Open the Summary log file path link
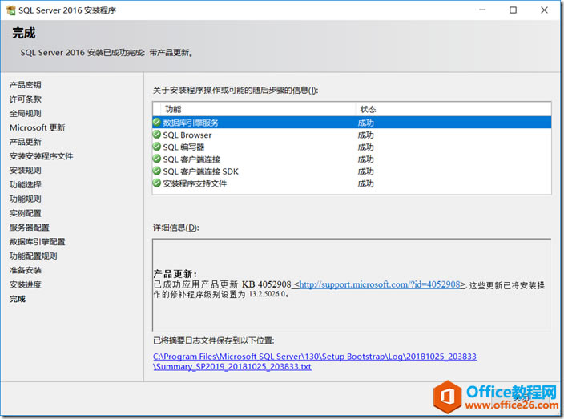Screen dimensions: 564x419 [x=315, y=361]
